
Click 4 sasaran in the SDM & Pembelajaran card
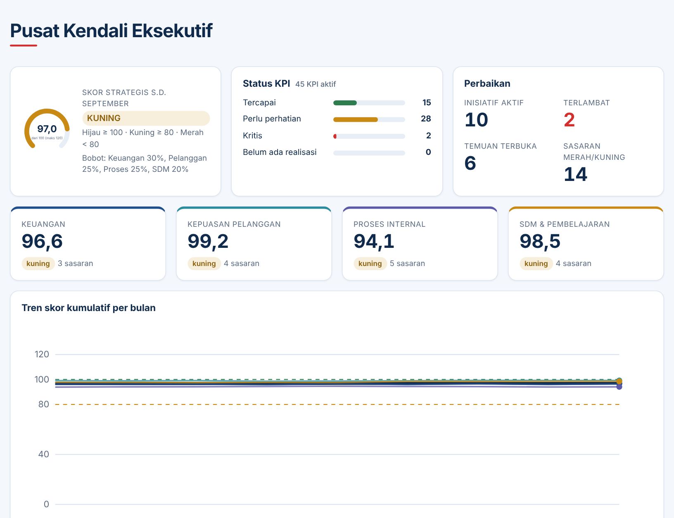pyautogui.click(x=574, y=264)
